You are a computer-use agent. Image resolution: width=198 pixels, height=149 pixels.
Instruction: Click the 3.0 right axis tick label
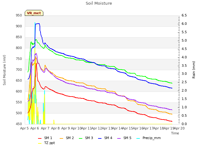tap(184, 74)
